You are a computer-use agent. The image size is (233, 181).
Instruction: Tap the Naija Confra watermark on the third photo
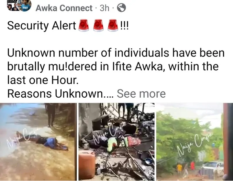click(195, 144)
